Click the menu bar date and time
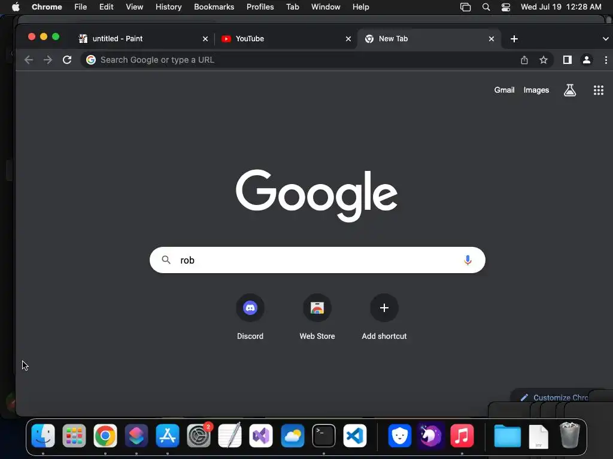This screenshot has width=613, height=459. 561,7
